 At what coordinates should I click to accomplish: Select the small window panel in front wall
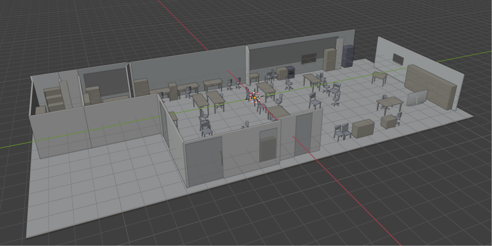point(268,145)
